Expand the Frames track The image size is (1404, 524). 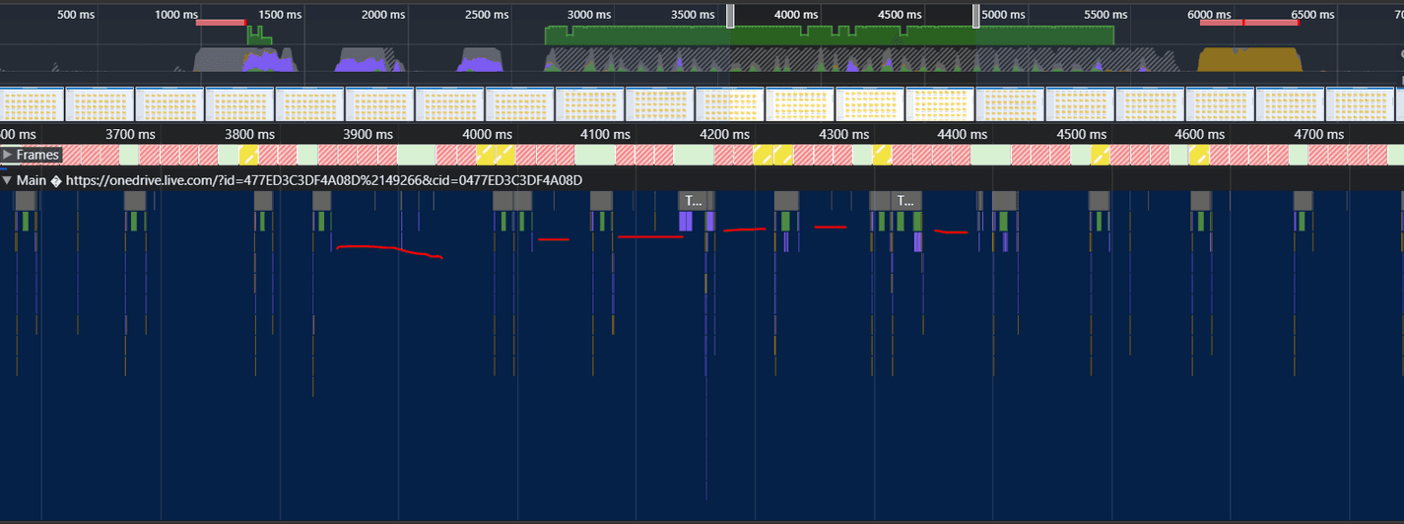coord(8,155)
